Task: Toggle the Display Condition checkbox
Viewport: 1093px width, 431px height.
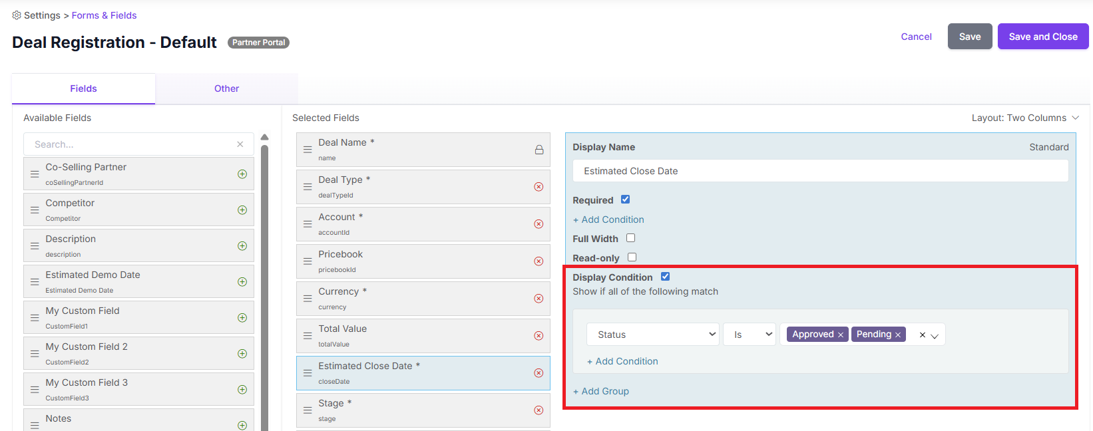Action: coord(665,277)
